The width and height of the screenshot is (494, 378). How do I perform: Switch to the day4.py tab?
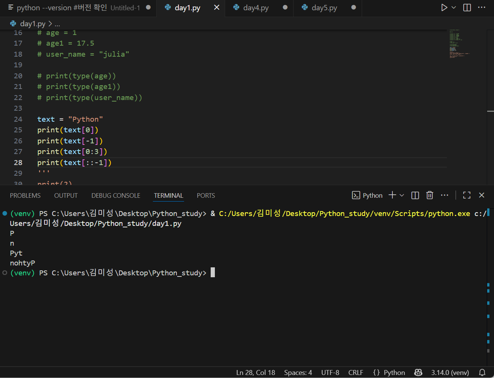pyautogui.click(x=256, y=8)
